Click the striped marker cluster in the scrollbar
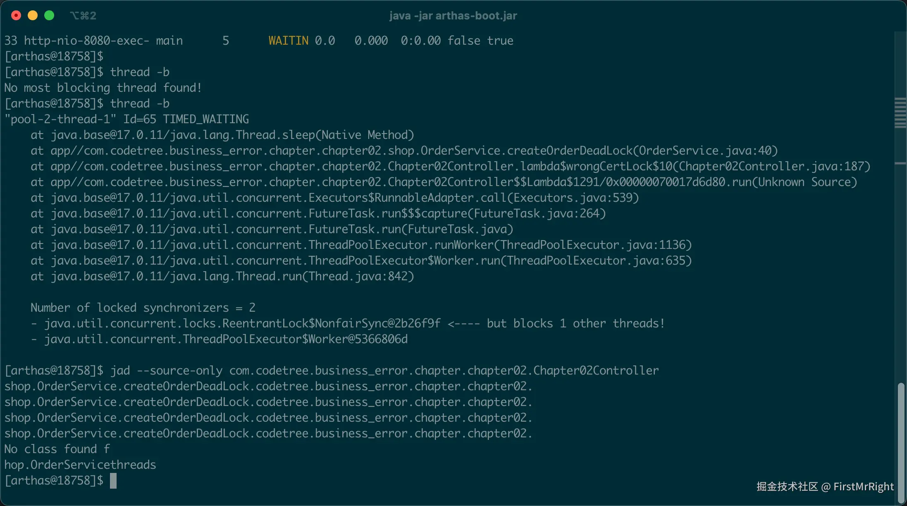This screenshot has height=506, width=907. [x=900, y=113]
